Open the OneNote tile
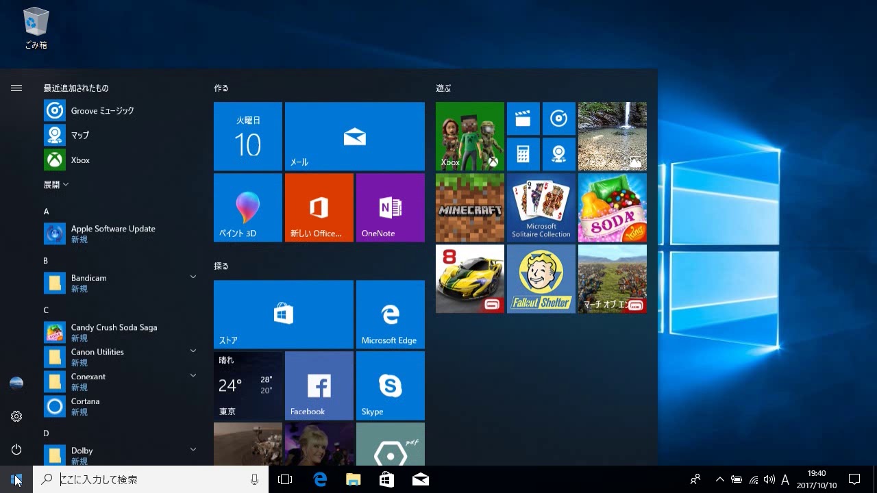This screenshot has height=493, width=877. (391, 207)
